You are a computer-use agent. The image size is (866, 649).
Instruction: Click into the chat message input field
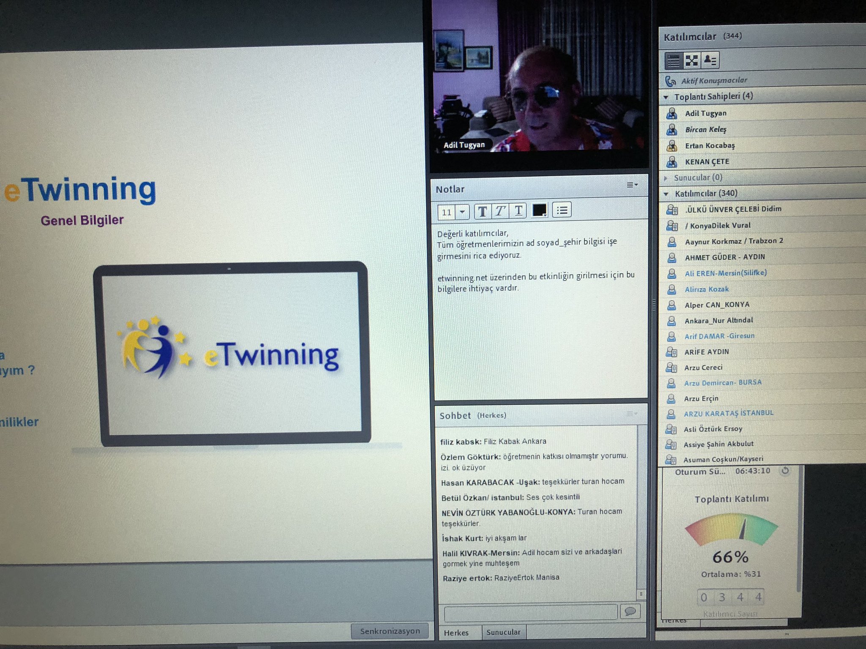point(530,612)
